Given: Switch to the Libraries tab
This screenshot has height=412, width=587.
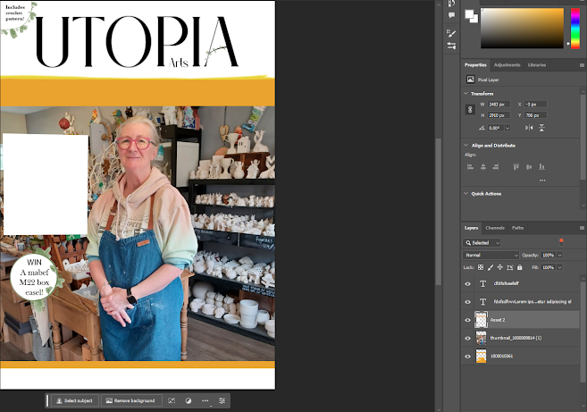Looking at the screenshot, I should 537,65.
